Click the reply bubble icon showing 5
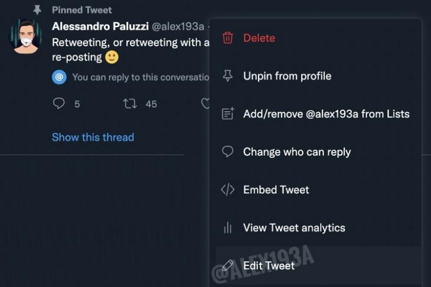The width and height of the screenshot is (431, 287). (58, 104)
